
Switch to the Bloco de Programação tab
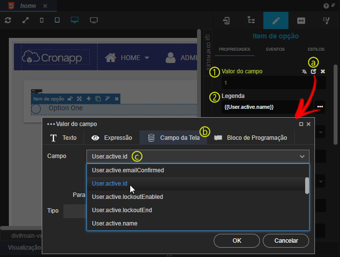[x=251, y=138]
